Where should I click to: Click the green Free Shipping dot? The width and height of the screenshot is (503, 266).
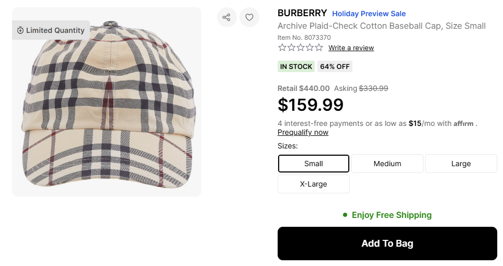345,215
